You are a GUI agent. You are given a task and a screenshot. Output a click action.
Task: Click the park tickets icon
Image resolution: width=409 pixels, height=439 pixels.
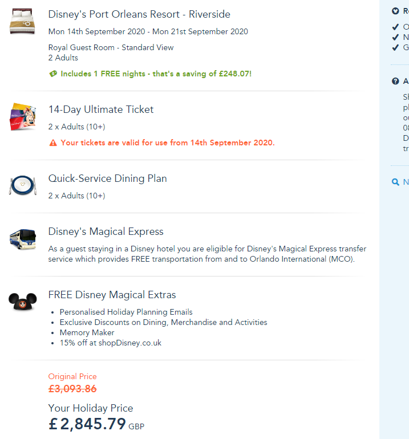tap(23, 117)
